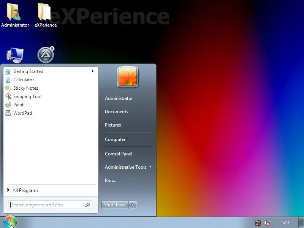Click the muted volume tray icon
The height and width of the screenshot is (228, 304).
tap(267, 223)
